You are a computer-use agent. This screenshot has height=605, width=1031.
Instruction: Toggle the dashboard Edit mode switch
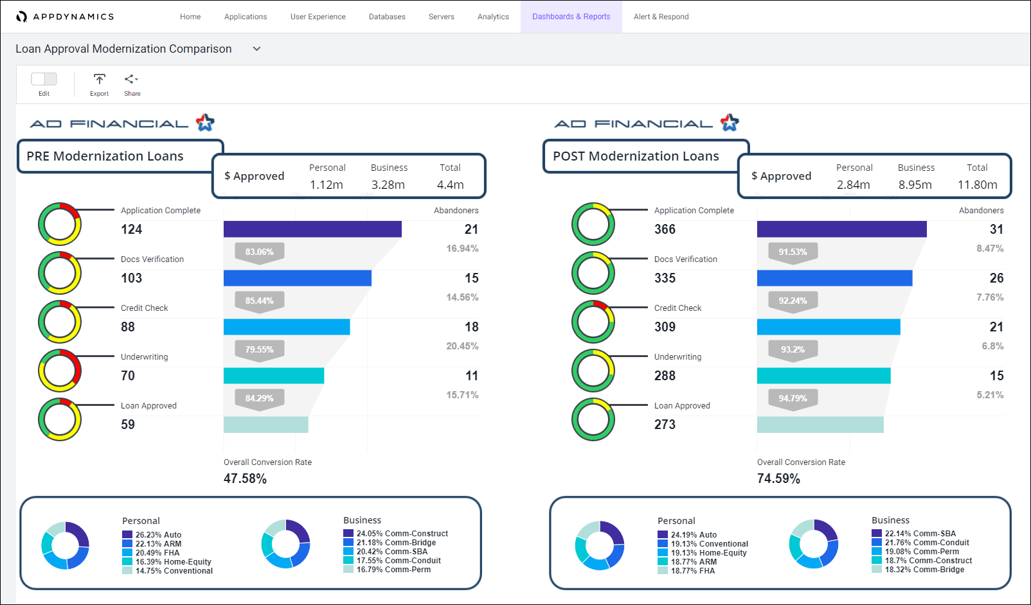(44, 79)
